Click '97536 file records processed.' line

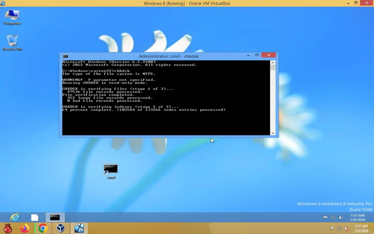pos(105,92)
